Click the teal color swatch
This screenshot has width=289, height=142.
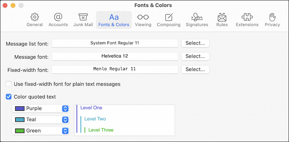pyautogui.click(x=20, y=120)
